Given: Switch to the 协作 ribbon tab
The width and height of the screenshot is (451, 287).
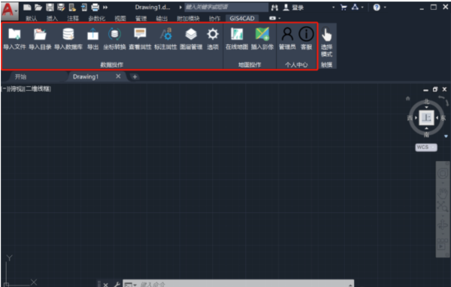Looking at the screenshot, I should pyautogui.click(x=214, y=19).
